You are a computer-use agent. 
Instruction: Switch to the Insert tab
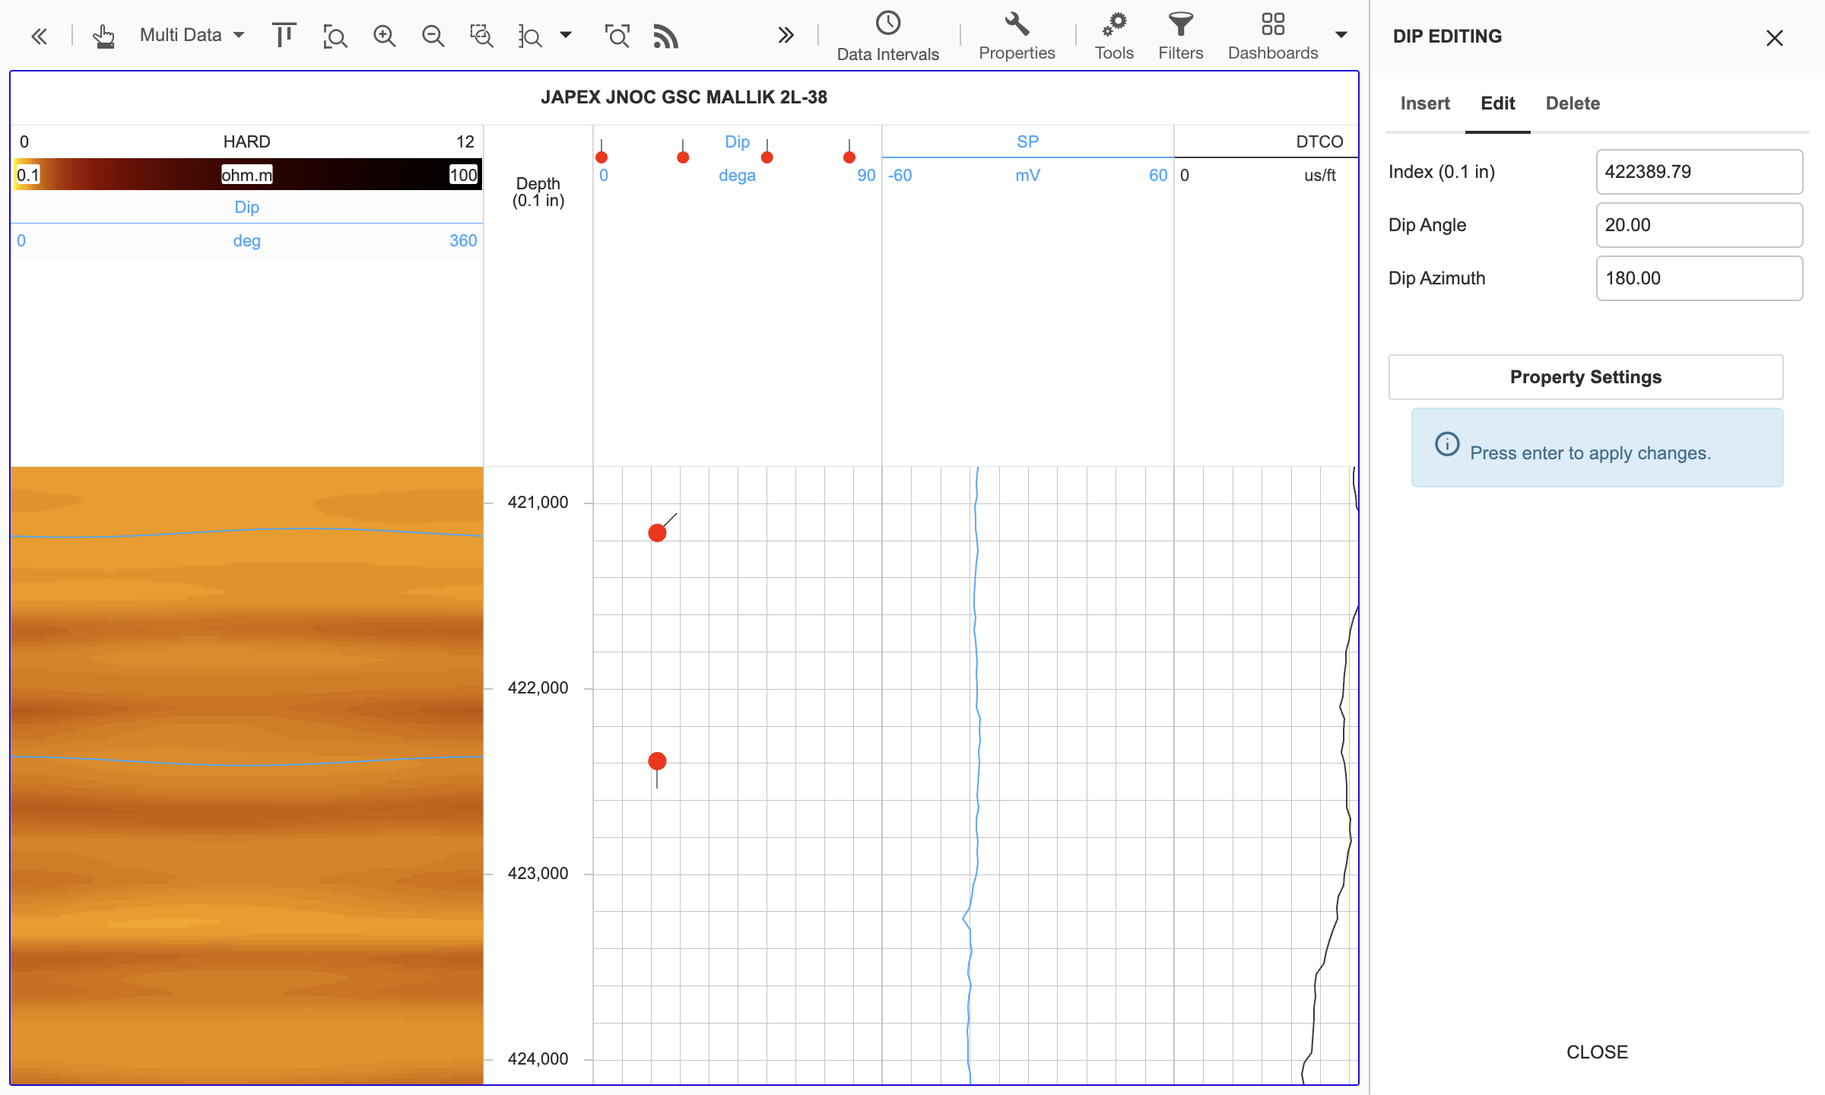click(1425, 103)
